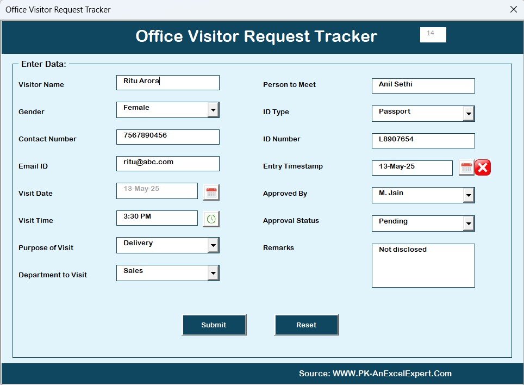Select the Source WWW.PK-AnExcelExpert.Com footer text
Image resolution: width=524 pixels, height=385 pixels.
click(375, 374)
